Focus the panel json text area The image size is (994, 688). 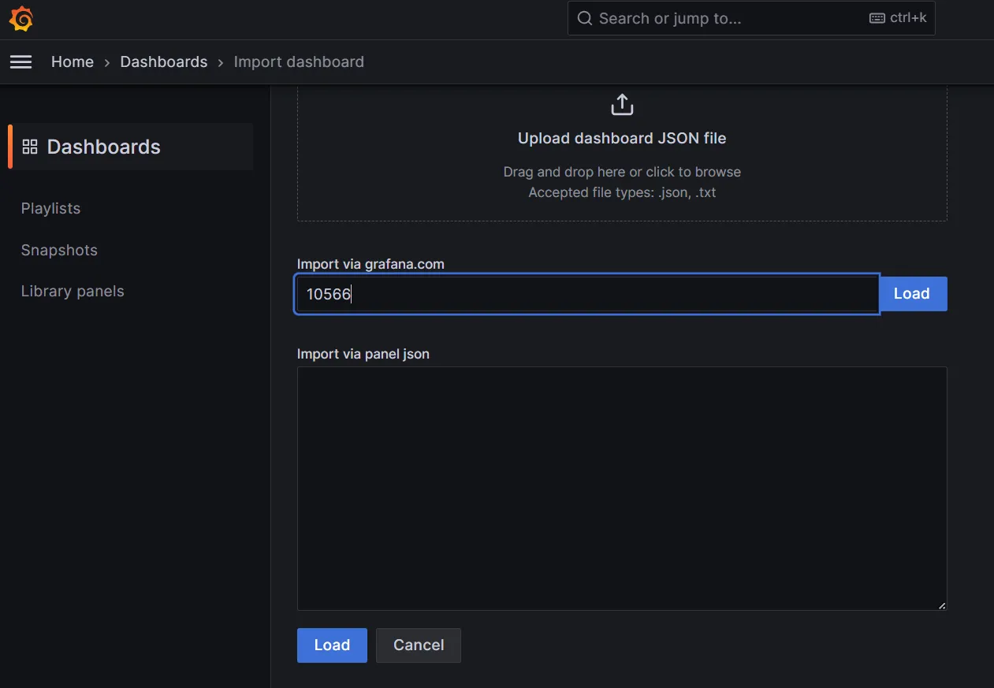622,489
